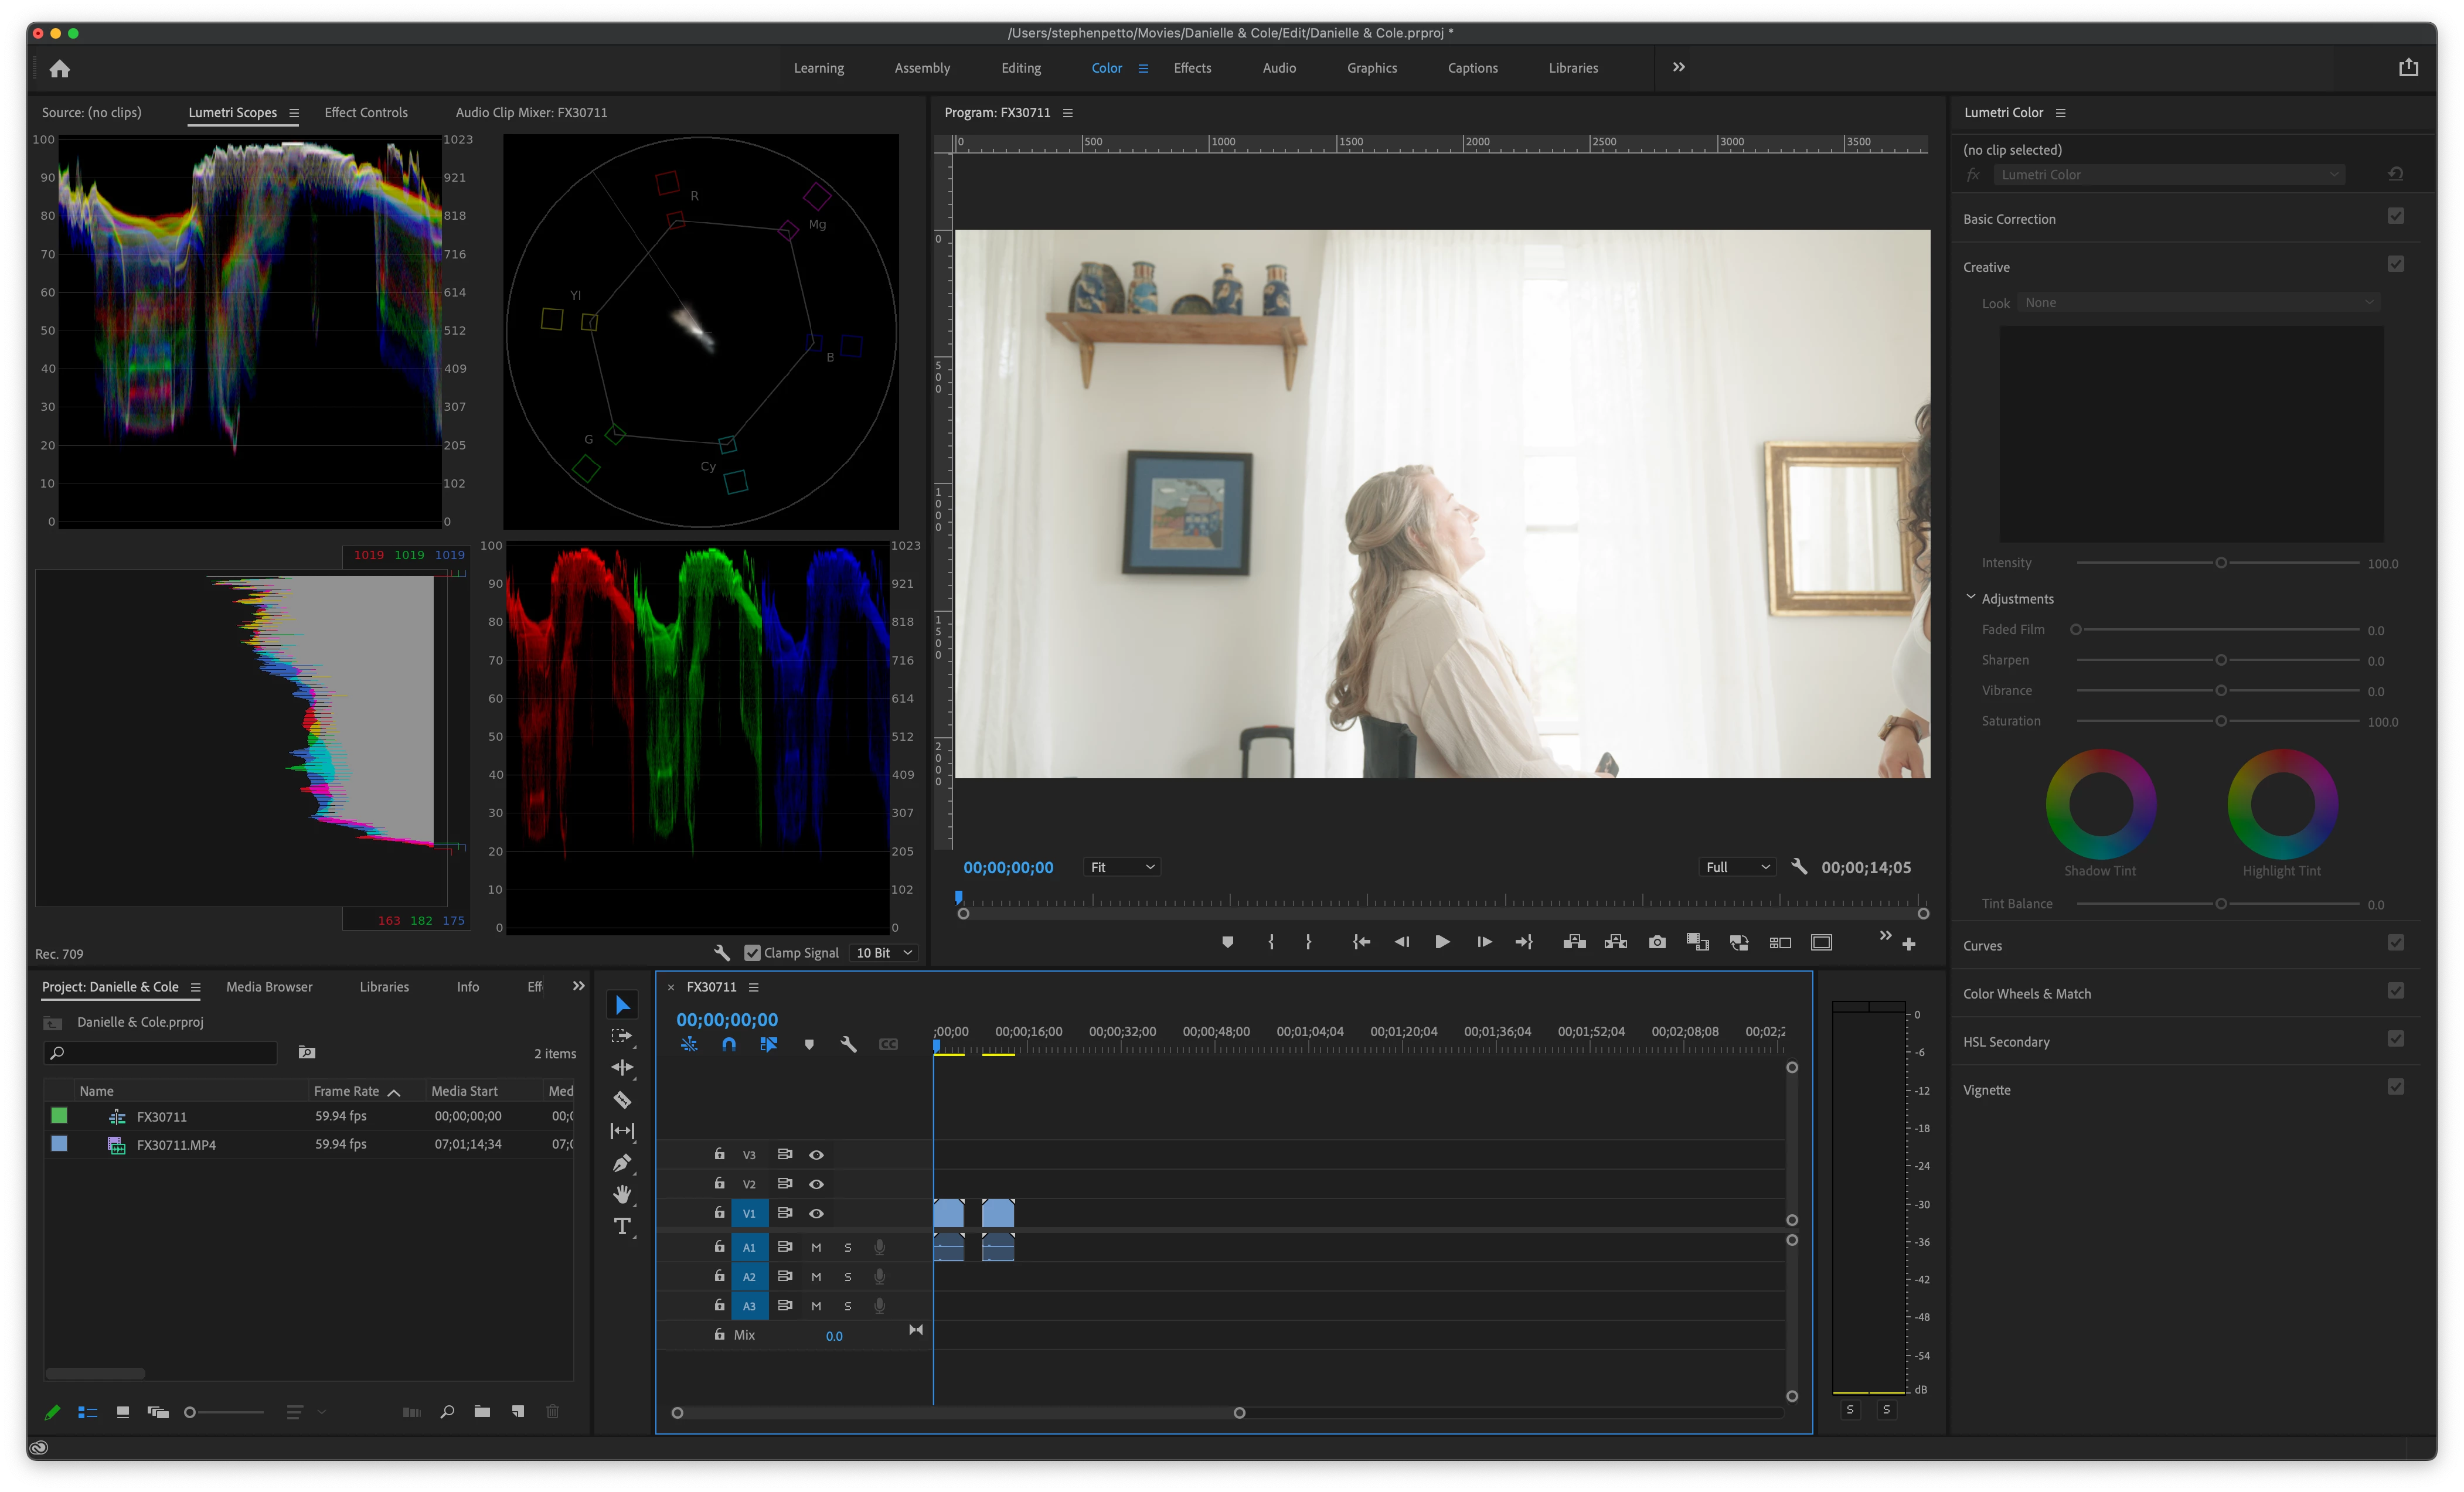The image size is (2464, 1492).
Task: Switch to the Effects workspace tab
Action: pos(1192,68)
